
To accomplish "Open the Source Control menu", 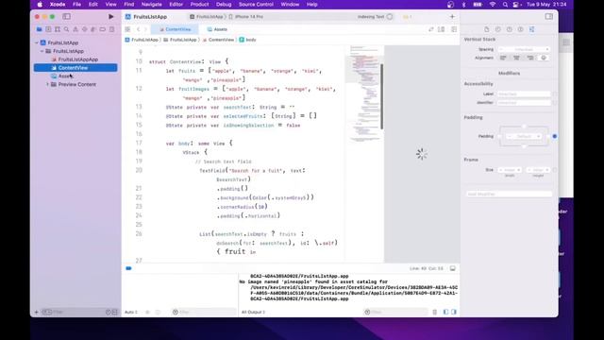I will pos(256,4).
